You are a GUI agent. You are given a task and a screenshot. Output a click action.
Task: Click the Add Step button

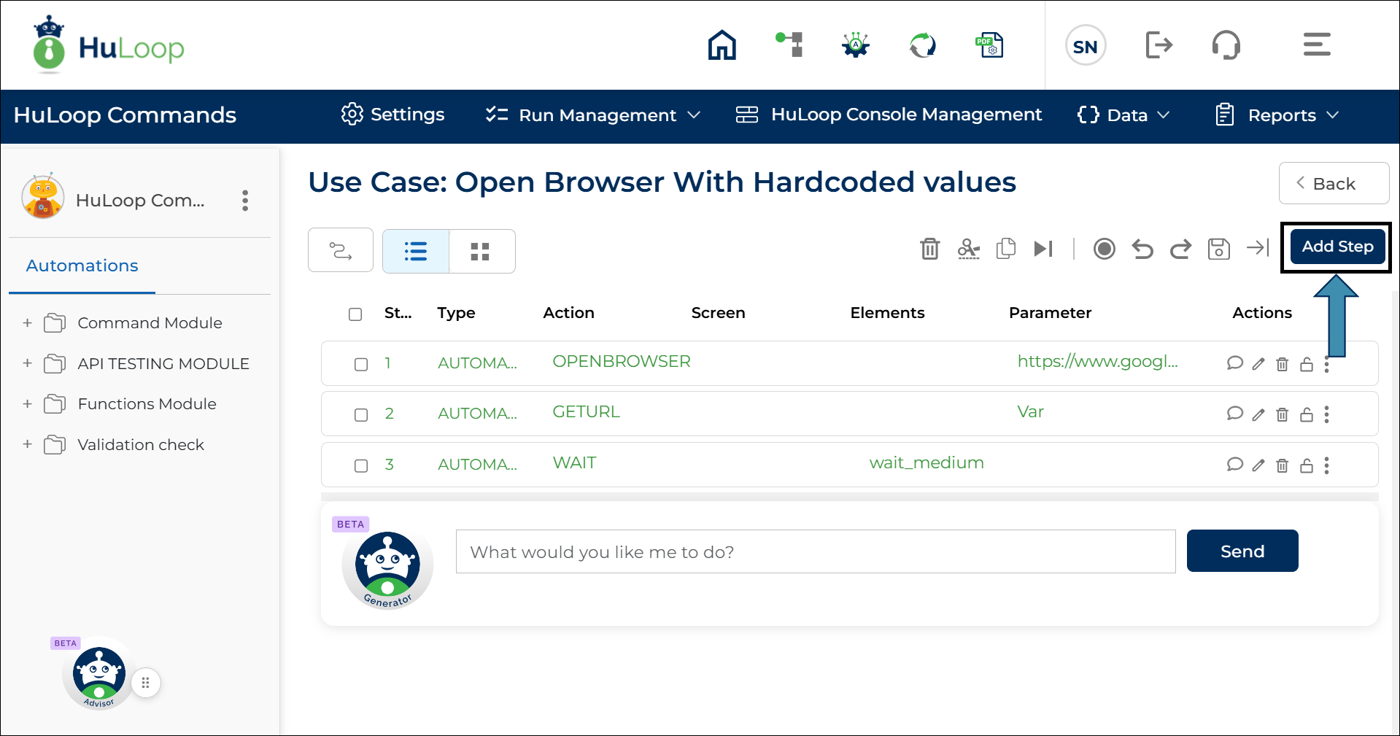pos(1337,247)
